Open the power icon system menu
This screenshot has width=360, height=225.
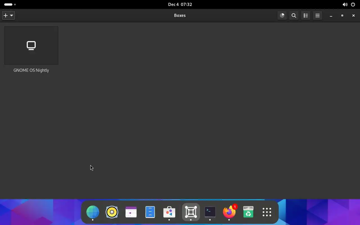coord(353,4)
